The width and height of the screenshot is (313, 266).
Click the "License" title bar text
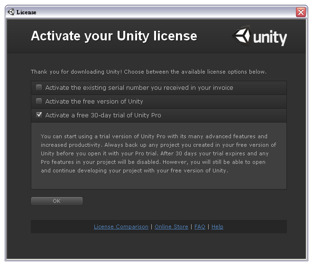click(x=26, y=12)
